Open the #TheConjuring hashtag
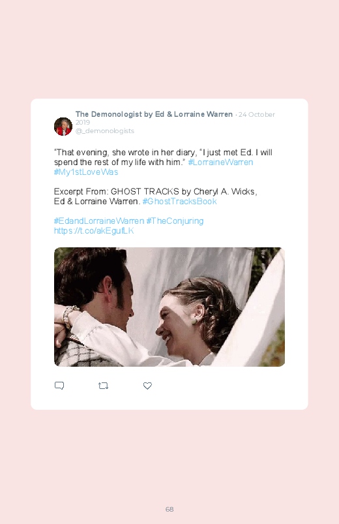This screenshot has height=524, width=339. pos(175,221)
